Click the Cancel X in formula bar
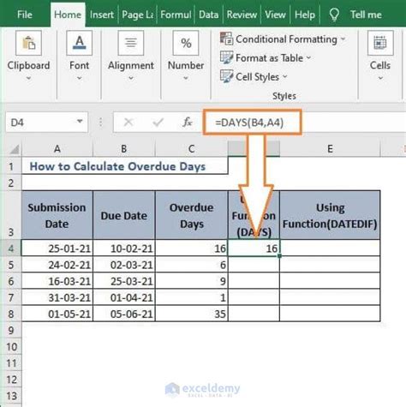Viewport: 406px width, 407px height. tap(128, 123)
